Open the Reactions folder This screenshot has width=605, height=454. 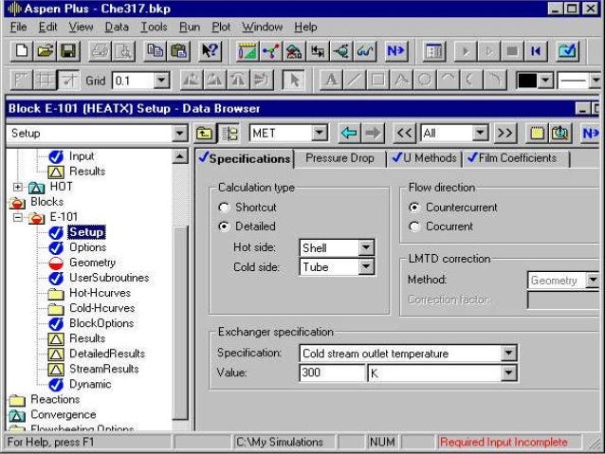coord(55,399)
